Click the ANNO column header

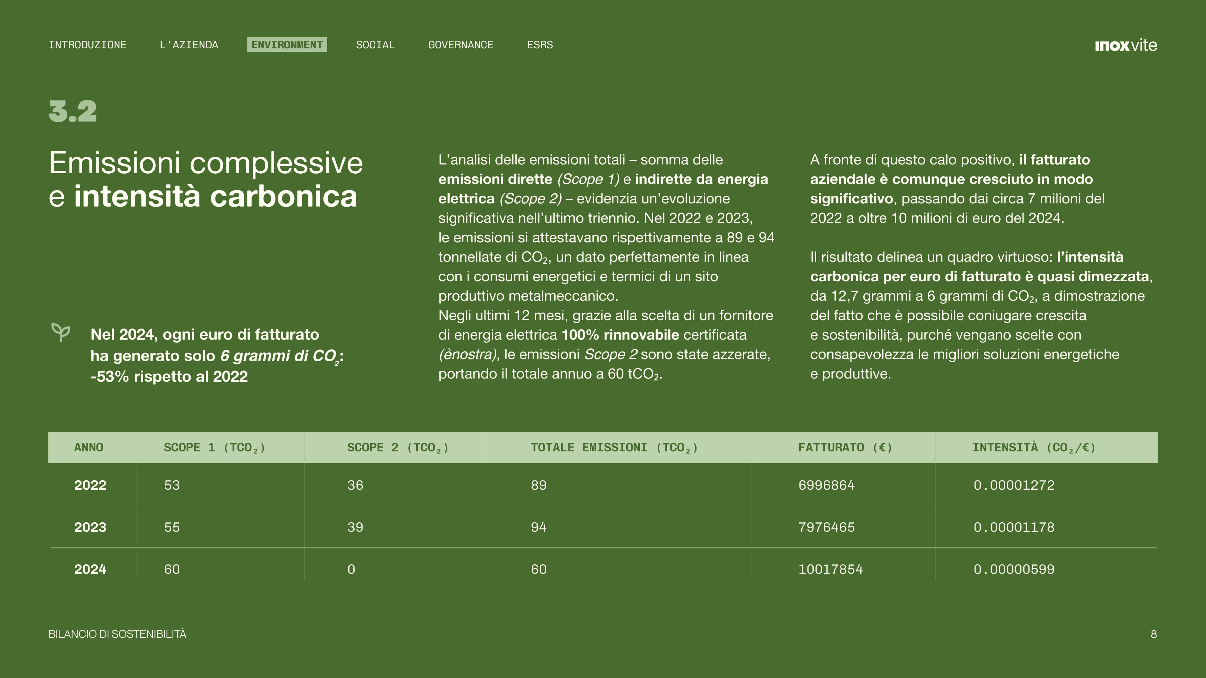coord(89,447)
